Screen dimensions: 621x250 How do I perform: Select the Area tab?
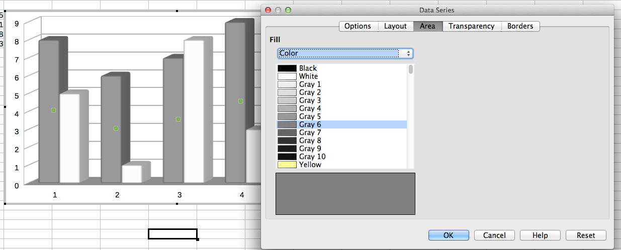(x=427, y=26)
